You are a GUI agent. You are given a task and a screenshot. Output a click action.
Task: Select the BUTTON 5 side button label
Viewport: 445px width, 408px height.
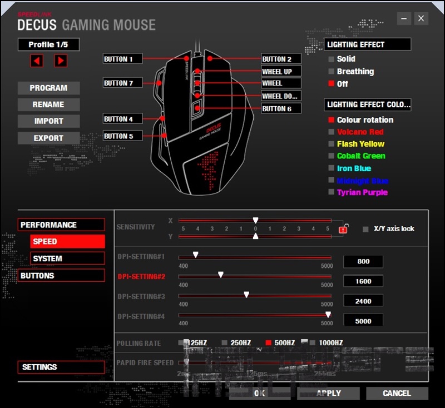click(x=122, y=136)
